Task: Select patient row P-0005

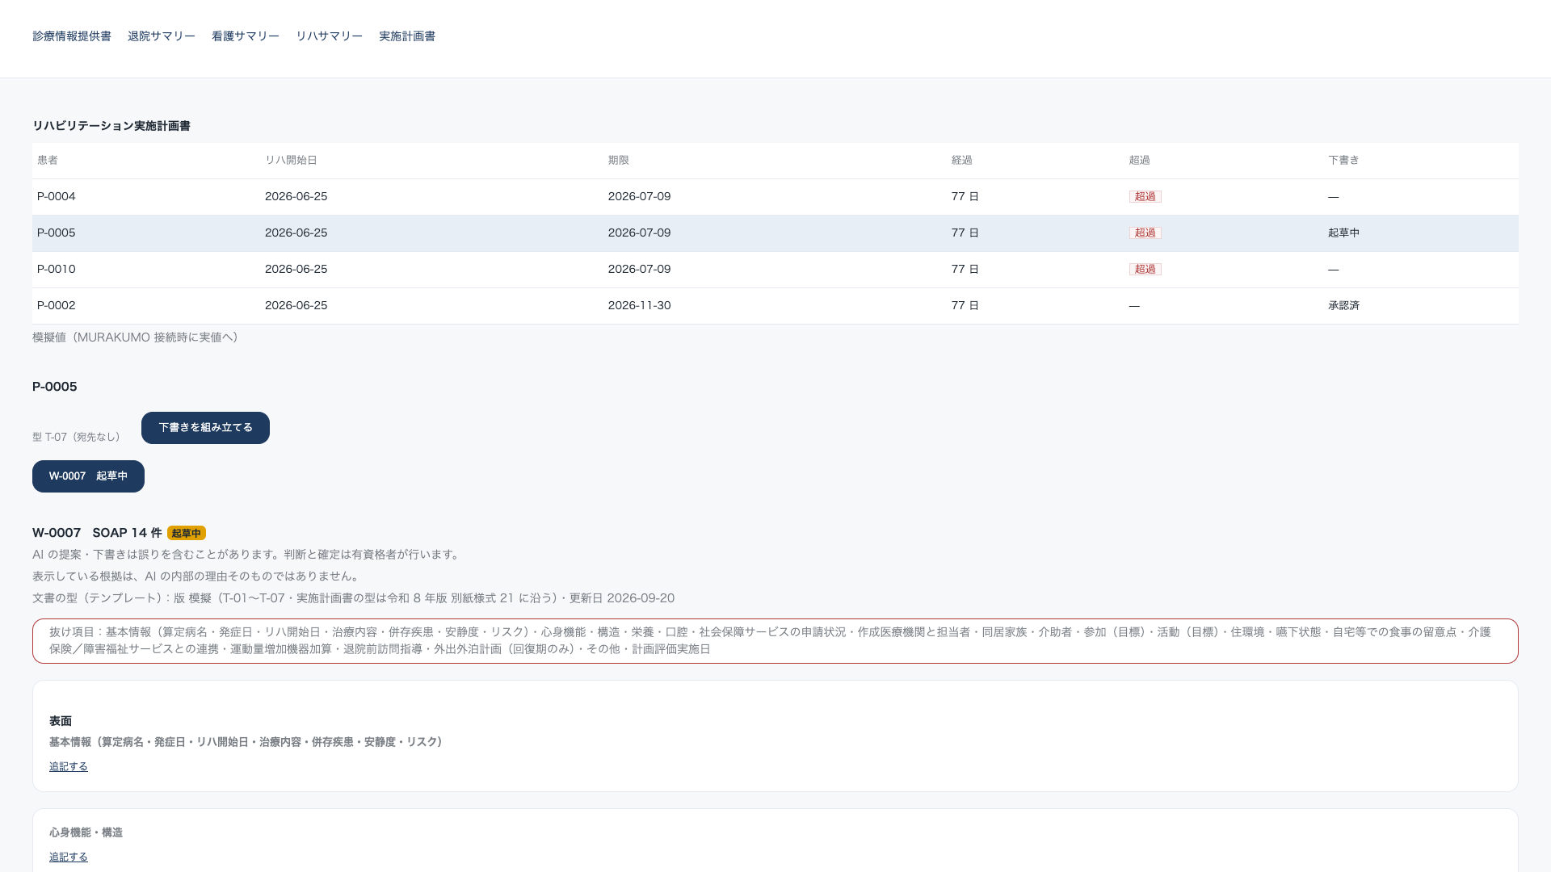Action: coord(775,233)
